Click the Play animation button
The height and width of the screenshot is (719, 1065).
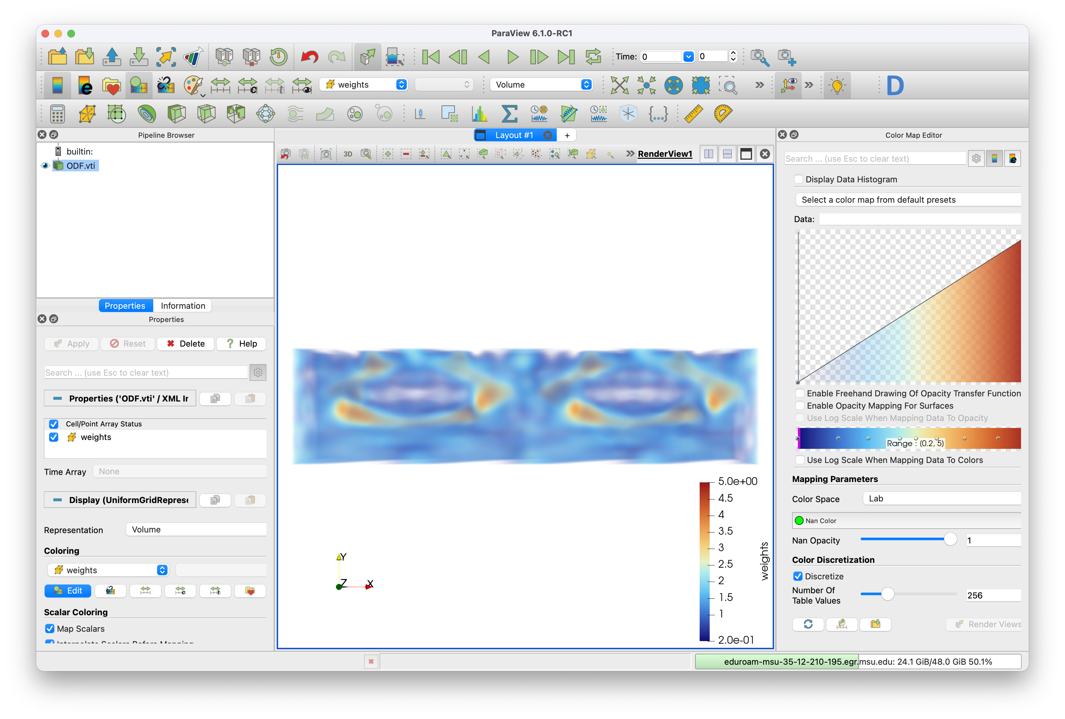(512, 57)
